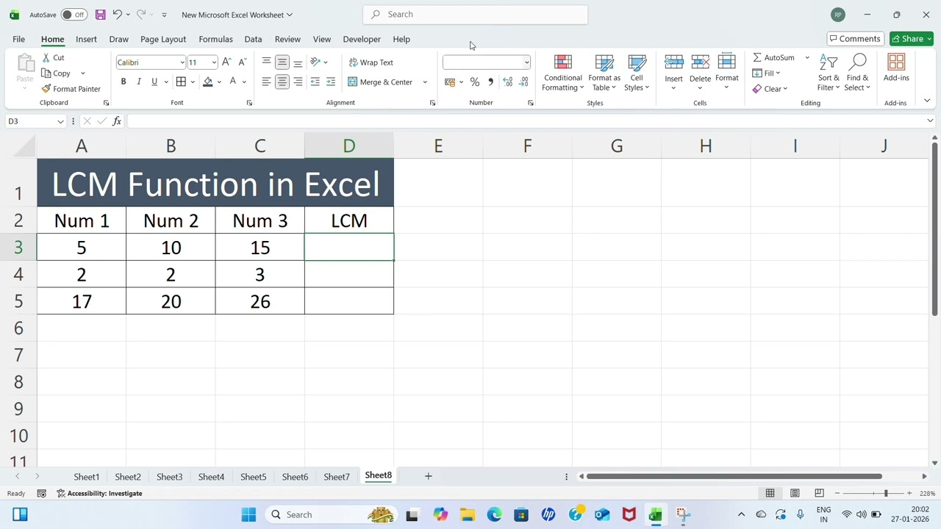Viewport: 941px width, 529px height.
Task: Switch to Page Layout view in status bar
Action: (x=795, y=493)
